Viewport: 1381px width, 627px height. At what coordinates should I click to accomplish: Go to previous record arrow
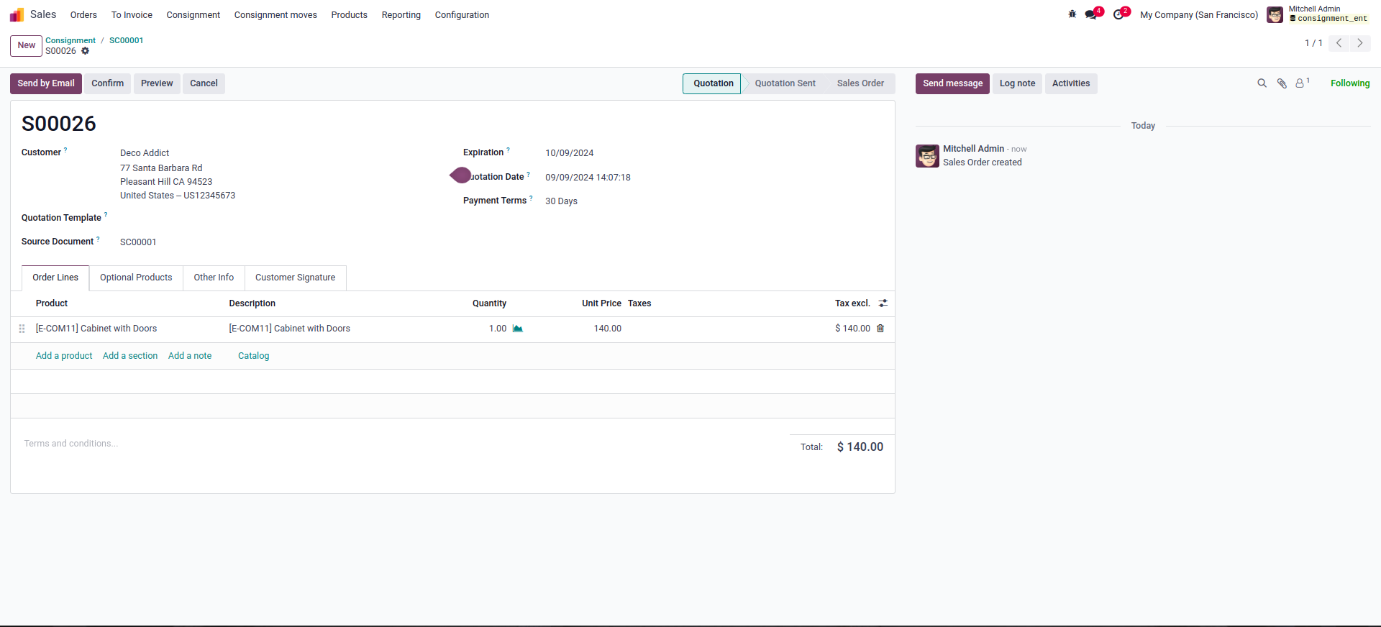1339,43
